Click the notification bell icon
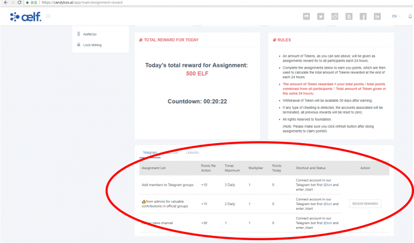The height and width of the screenshot is (243, 414). click(410, 17)
